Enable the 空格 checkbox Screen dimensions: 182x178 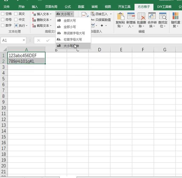click(x=3, y=14)
